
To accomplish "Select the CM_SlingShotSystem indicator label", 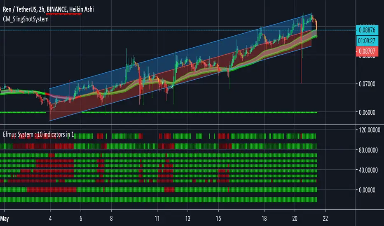I will point(26,19).
